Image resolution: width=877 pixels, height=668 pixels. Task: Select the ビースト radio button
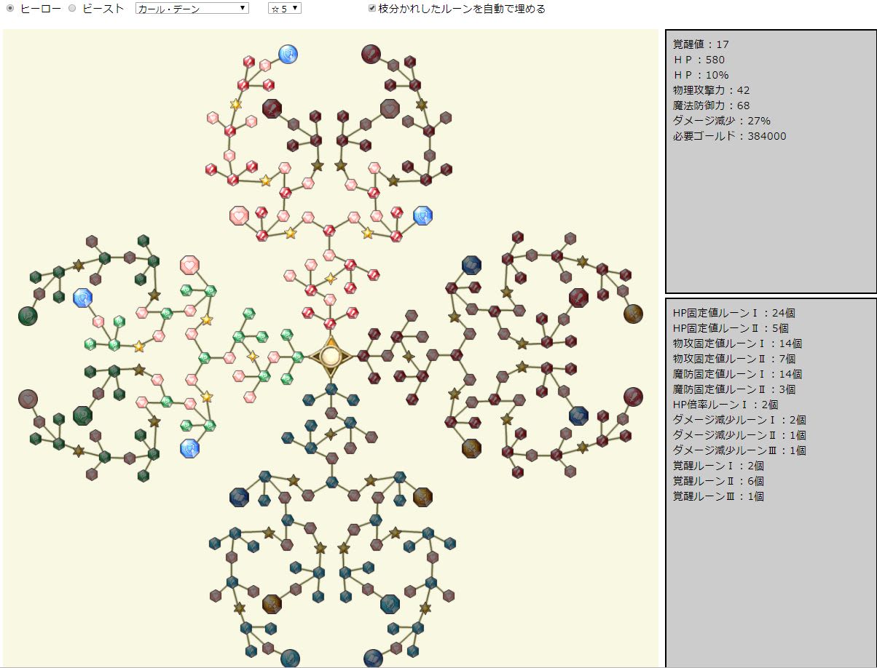coord(72,9)
